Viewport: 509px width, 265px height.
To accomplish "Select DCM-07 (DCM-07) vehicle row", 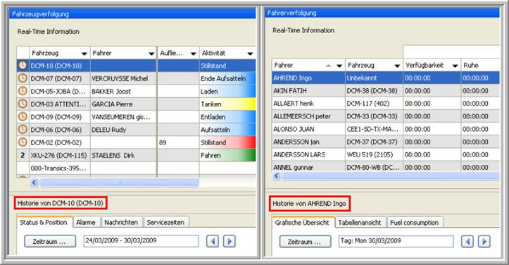I will pos(136,78).
